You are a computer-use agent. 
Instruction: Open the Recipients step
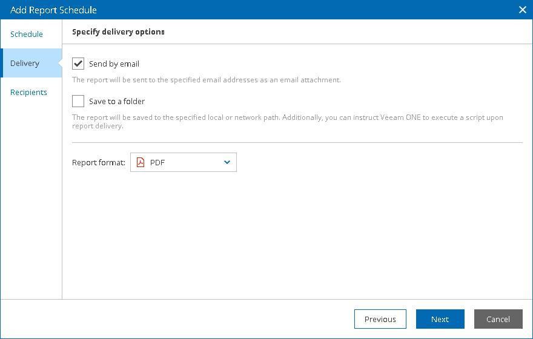(x=28, y=93)
